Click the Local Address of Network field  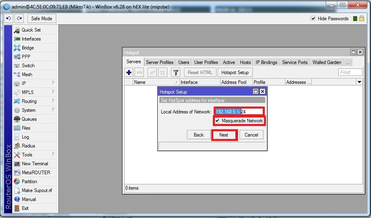pyautogui.click(x=239, y=111)
